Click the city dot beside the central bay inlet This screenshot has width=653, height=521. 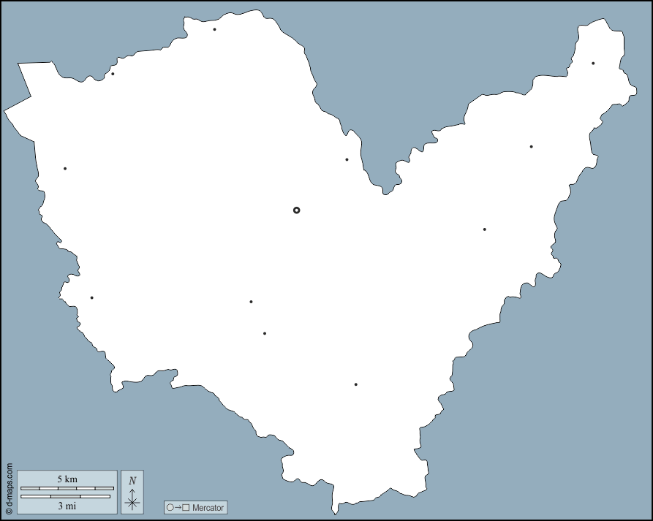click(x=347, y=159)
